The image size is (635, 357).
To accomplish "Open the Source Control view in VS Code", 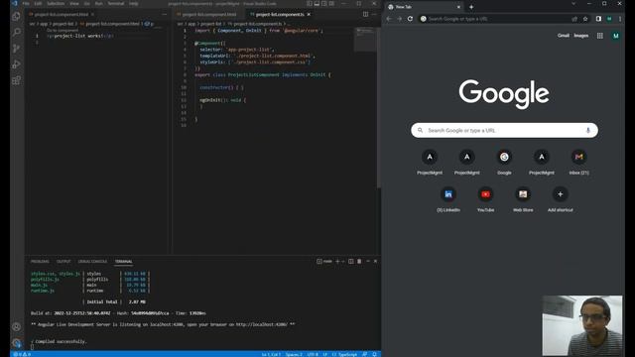I will pyautogui.click(x=17, y=49).
